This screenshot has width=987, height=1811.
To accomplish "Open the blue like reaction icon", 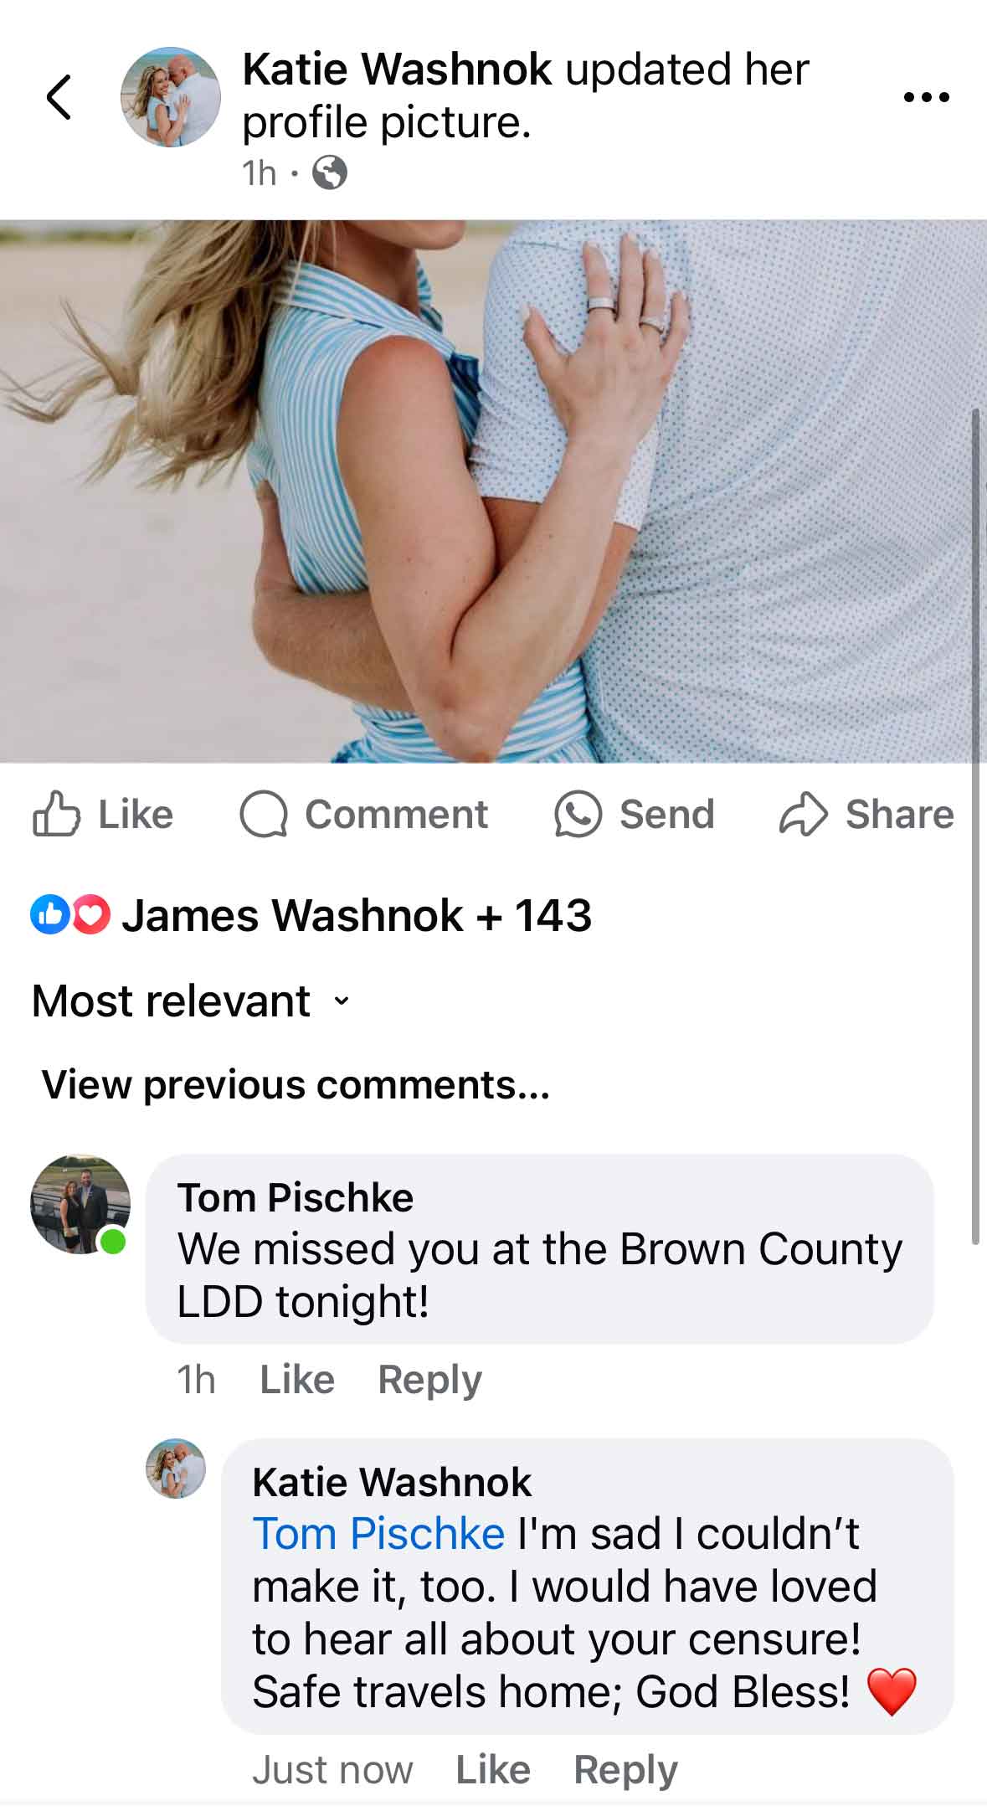I will pos(49,914).
